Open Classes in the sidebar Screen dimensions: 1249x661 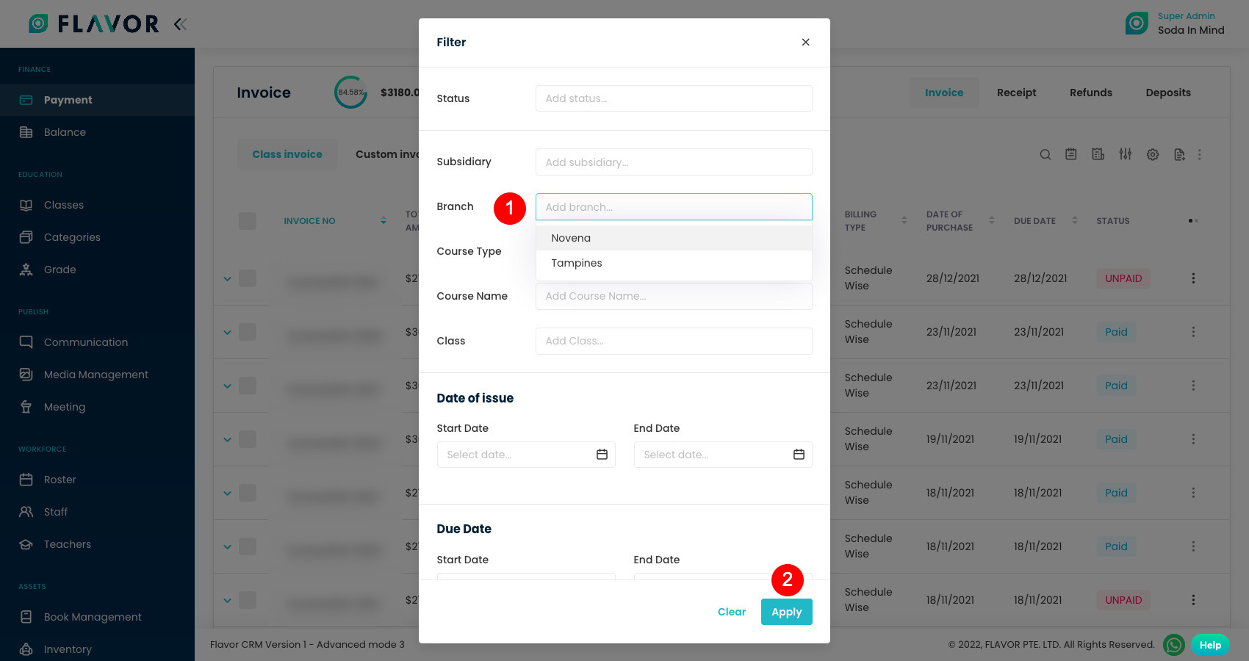point(97,205)
